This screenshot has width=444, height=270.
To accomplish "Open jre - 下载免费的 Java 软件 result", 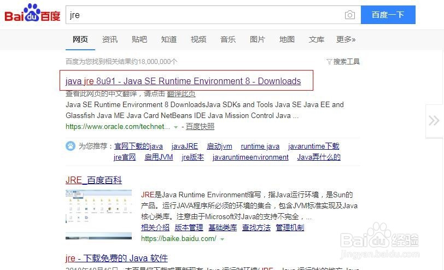I will [x=116, y=258].
